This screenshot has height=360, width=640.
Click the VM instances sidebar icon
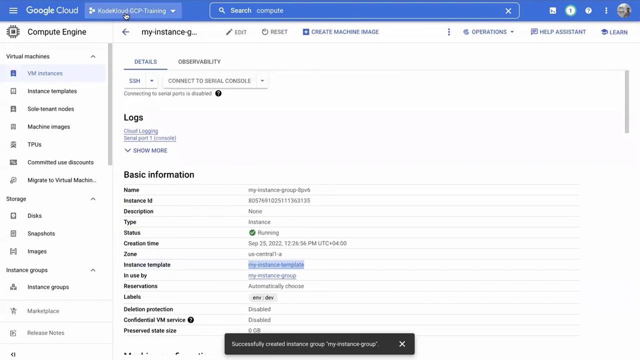pyautogui.click(x=13, y=73)
